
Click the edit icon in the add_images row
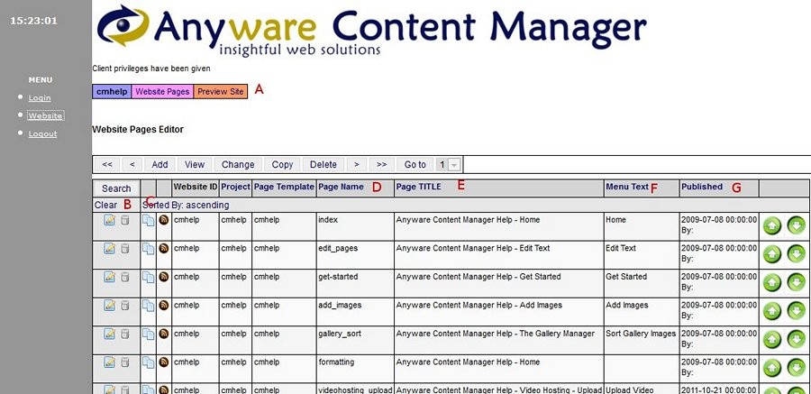[109, 306]
